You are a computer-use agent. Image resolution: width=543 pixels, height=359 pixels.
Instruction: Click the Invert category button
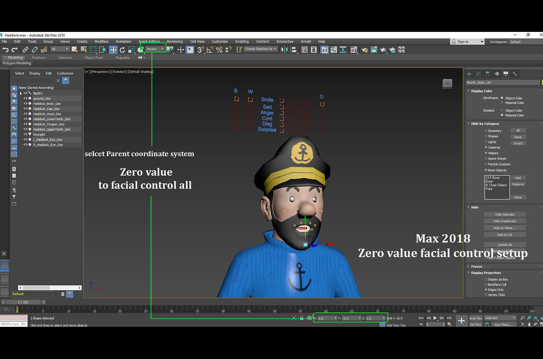point(518,143)
